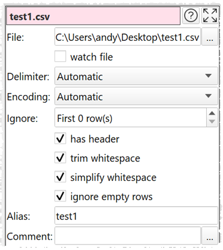Click the Delimiter dropdown arrow
The width and height of the screenshot is (223, 250).
[x=208, y=76]
